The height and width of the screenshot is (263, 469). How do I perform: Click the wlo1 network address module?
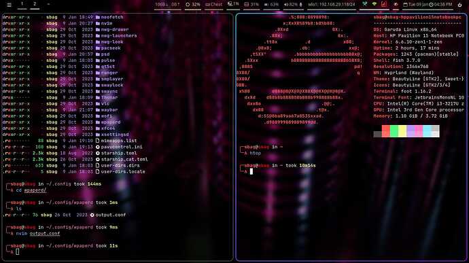[x=332, y=5]
